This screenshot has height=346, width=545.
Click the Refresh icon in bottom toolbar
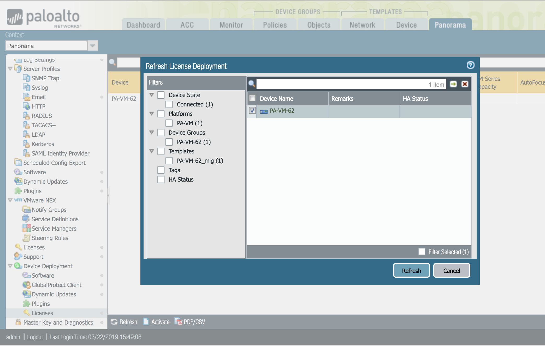[x=114, y=322]
